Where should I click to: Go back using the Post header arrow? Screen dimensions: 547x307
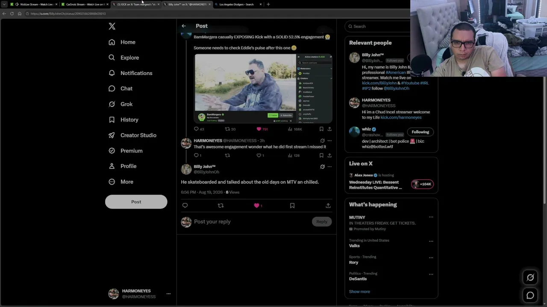point(184,26)
